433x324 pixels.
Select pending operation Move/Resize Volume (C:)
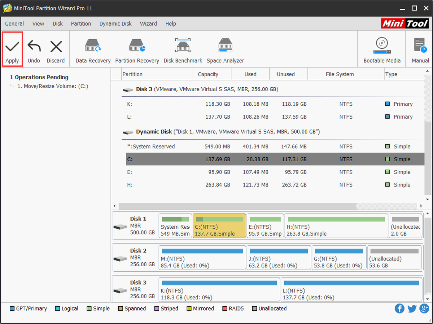[53, 86]
